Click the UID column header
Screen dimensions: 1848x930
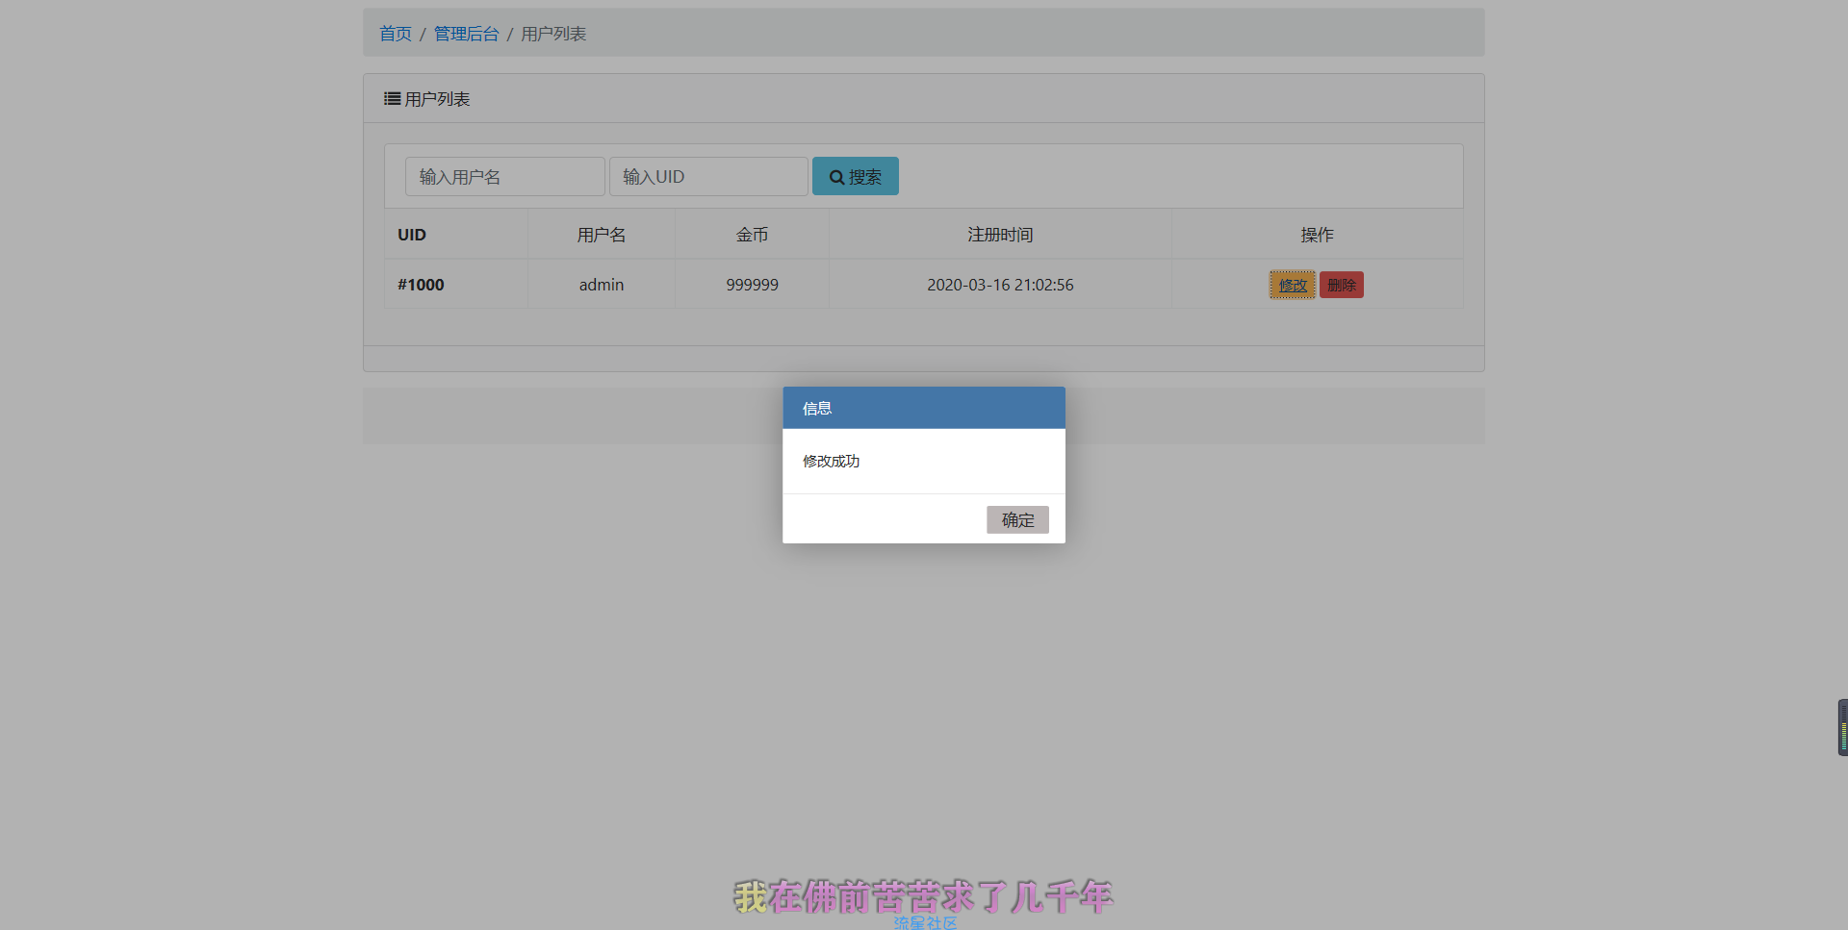[x=412, y=235]
